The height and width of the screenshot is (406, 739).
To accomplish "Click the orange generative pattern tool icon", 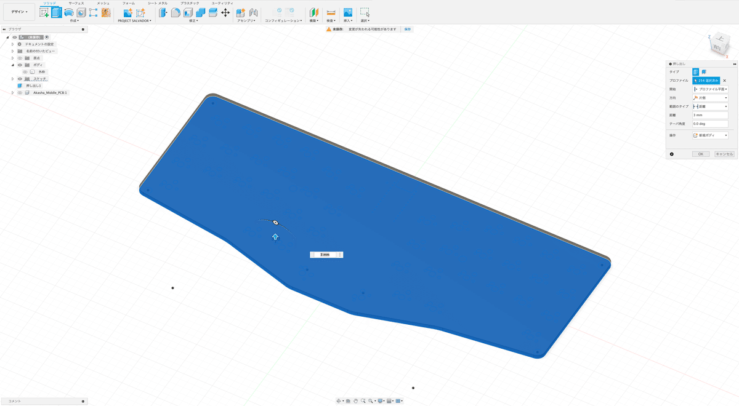I will pyautogui.click(x=106, y=12).
